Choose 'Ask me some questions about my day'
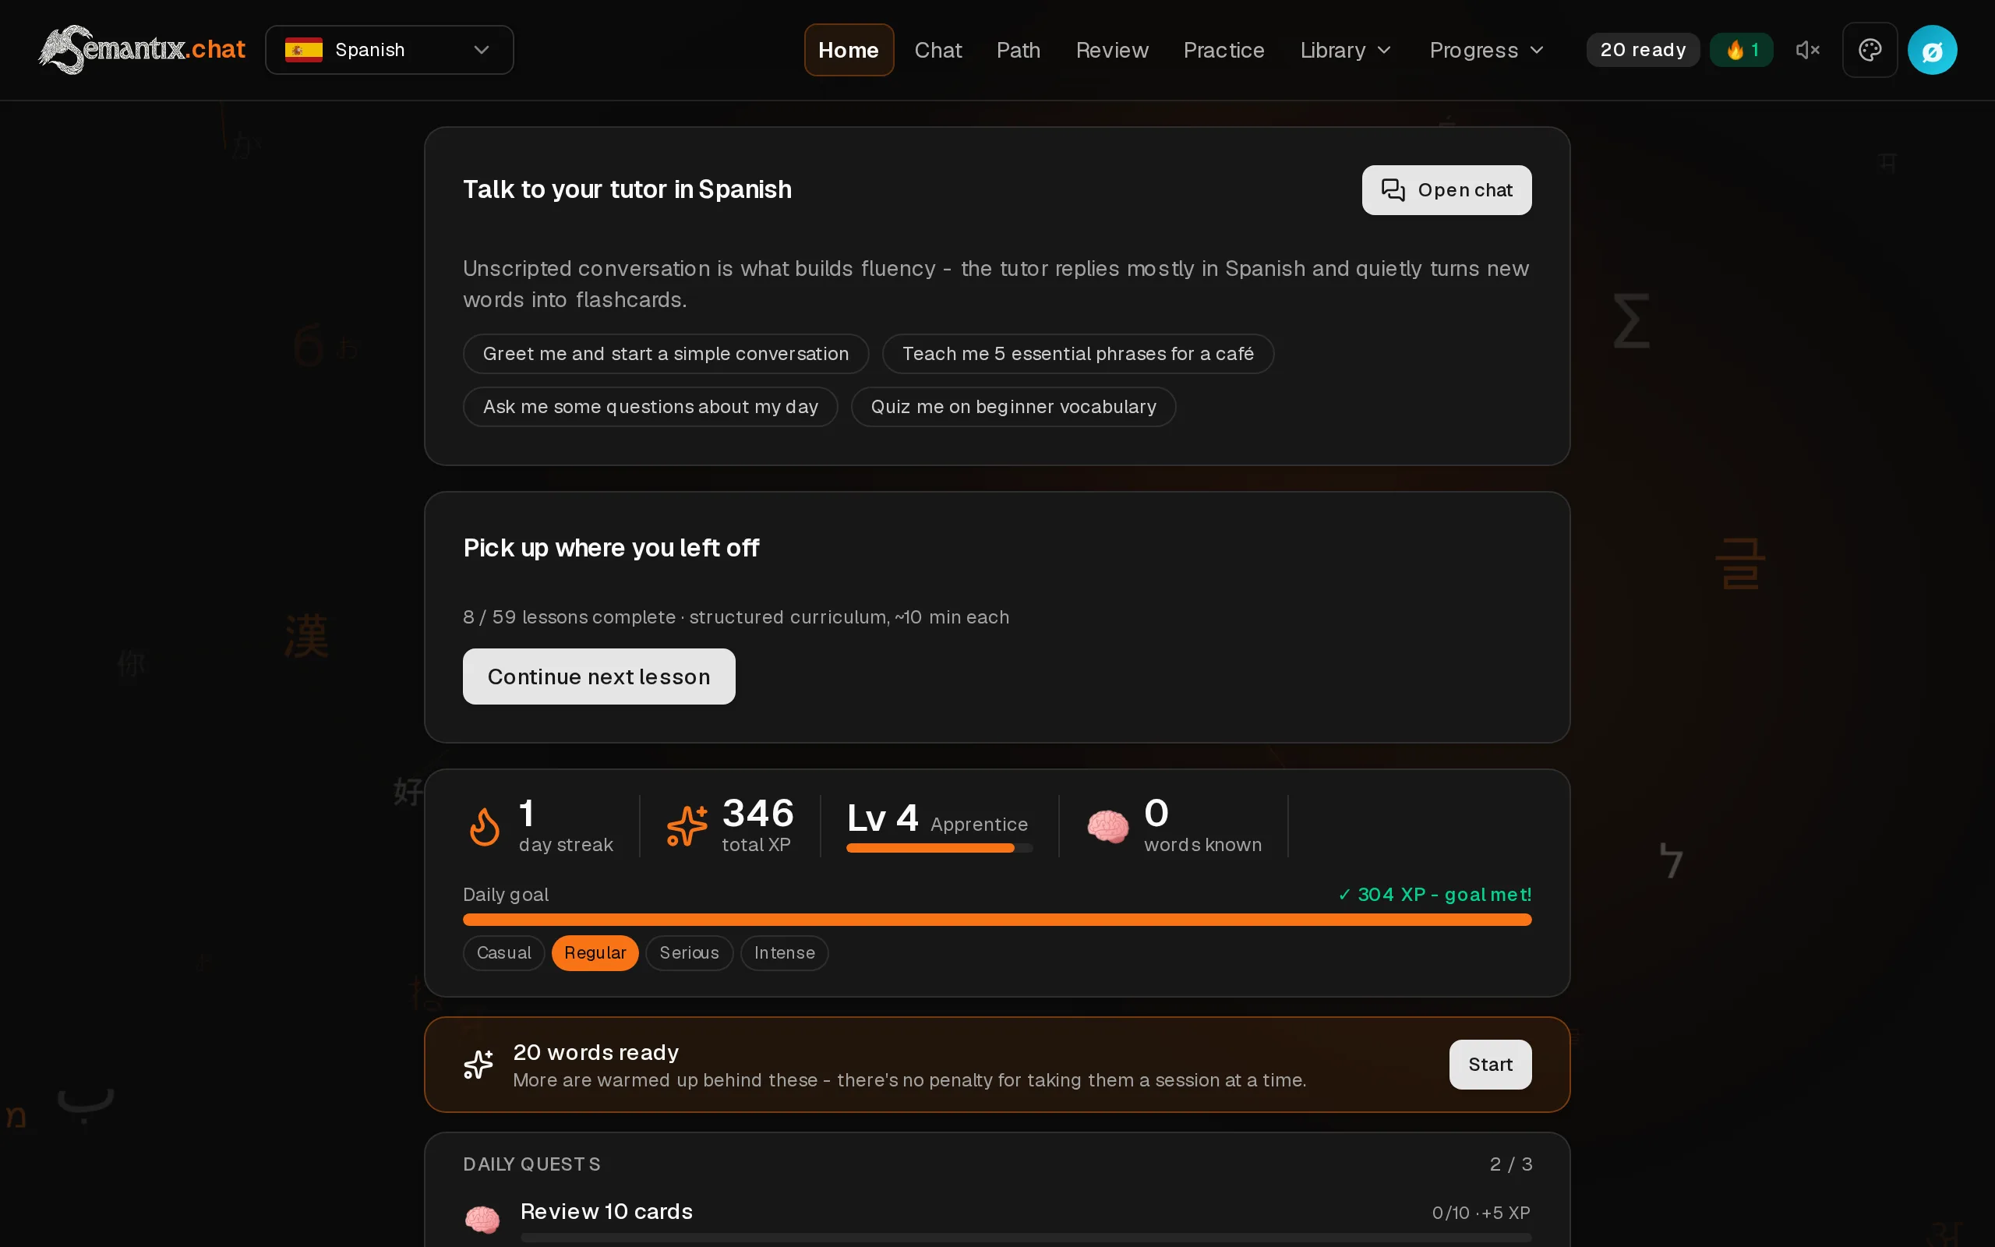Viewport: 1995px width, 1247px height. 650,407
